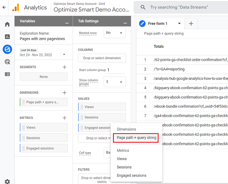This screenshot has height=184, width=228.
Task: Select Engaged sessions in the popup menu
Action: 131,176
